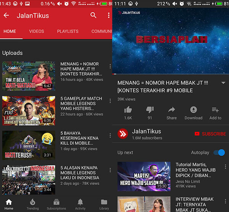
Task: Play the INTERVIEW MBAK JT thumbnail
Action: pos(144,204)
